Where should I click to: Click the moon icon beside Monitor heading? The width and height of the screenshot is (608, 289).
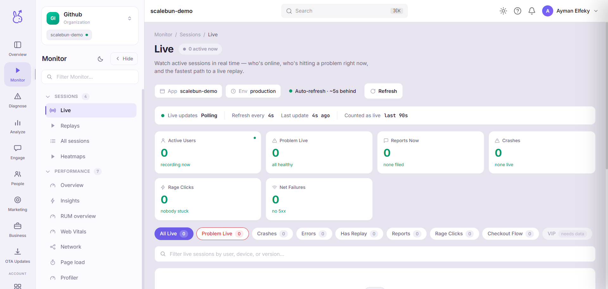click(100, 59)
